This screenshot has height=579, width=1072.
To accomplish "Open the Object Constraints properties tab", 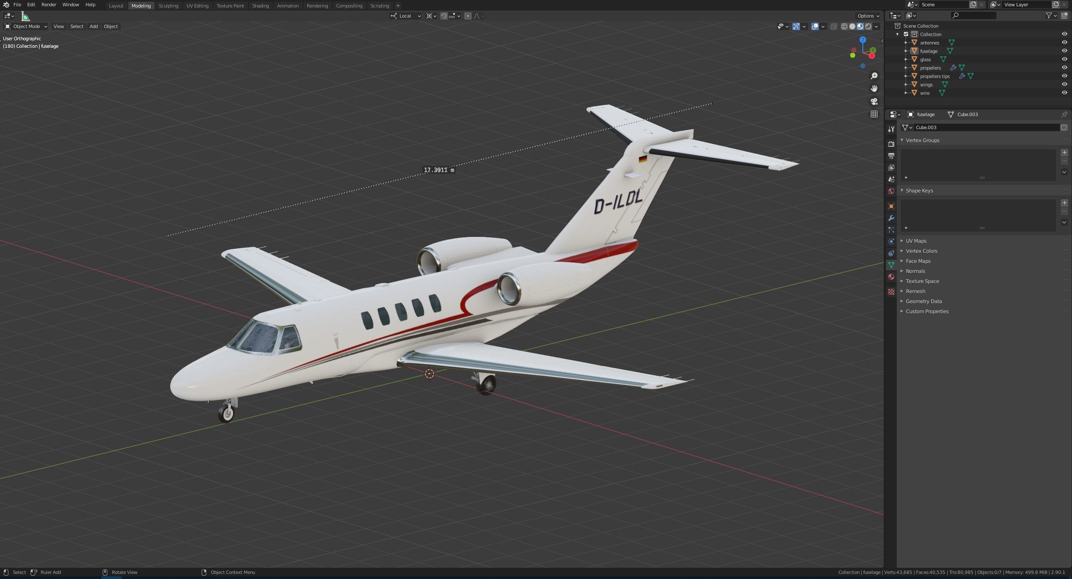I will (891, 253).
